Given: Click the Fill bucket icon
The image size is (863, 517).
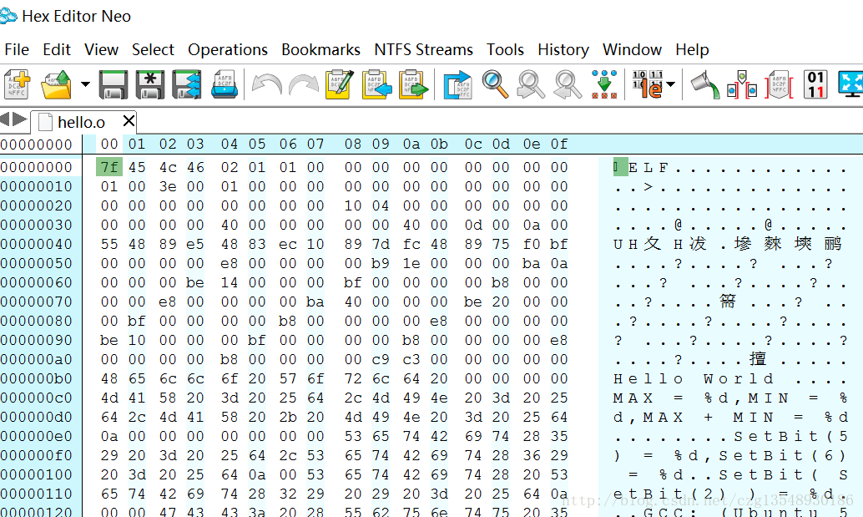Looking at the screenshot, I should tap(705, 85).
